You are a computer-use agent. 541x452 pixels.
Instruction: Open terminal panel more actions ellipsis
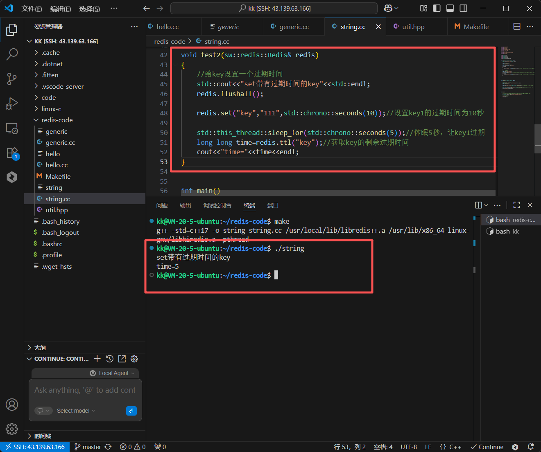(497, 205)
